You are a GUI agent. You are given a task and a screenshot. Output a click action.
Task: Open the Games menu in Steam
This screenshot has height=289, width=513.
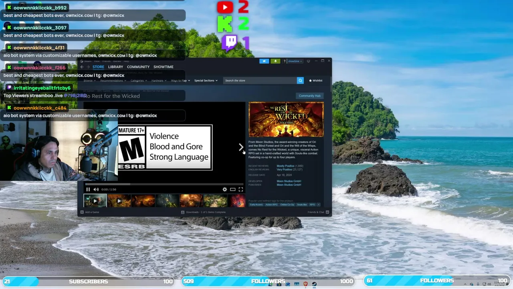117,61
